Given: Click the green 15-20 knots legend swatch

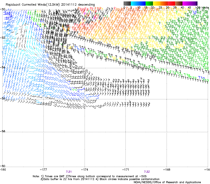Looking at the screenshot, I should (x=149, y=3).
